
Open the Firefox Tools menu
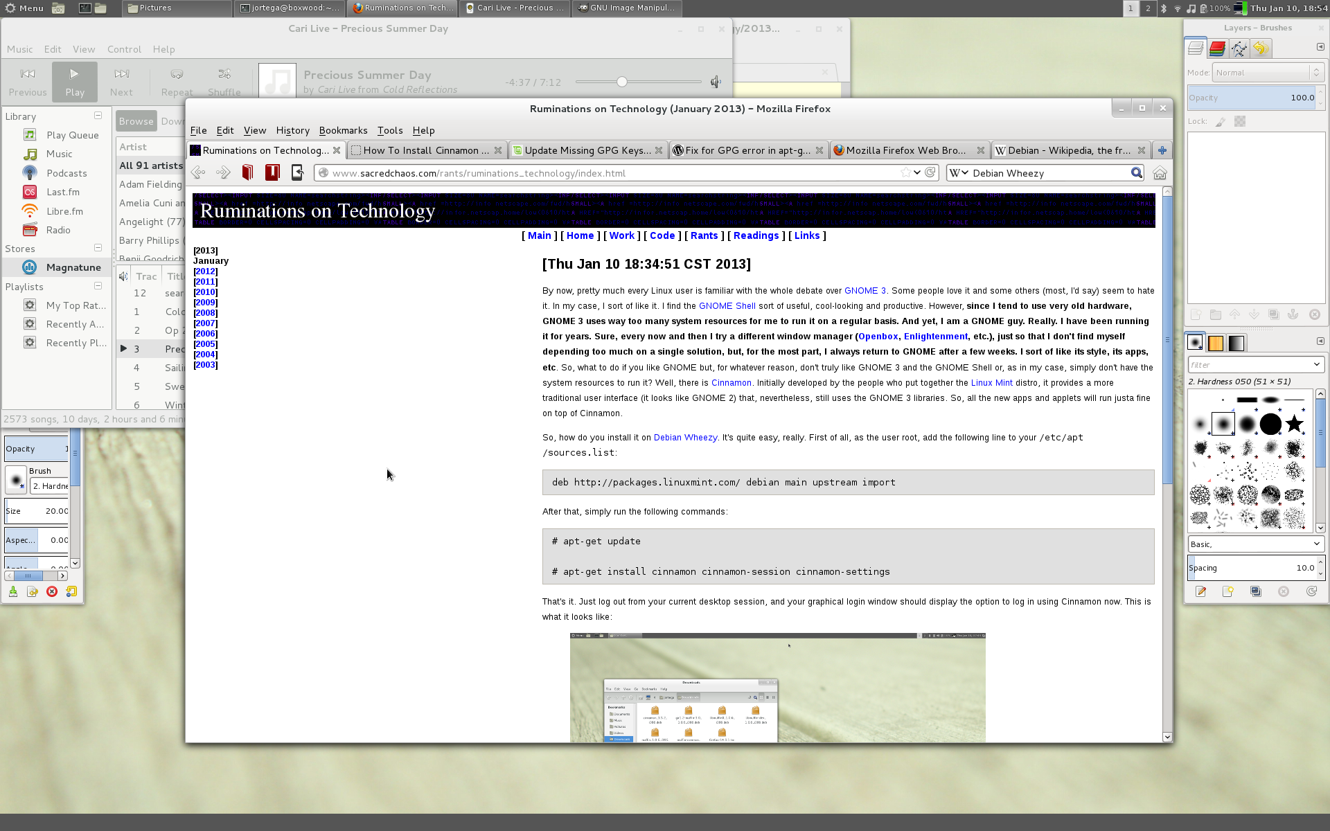coord(390,130)
